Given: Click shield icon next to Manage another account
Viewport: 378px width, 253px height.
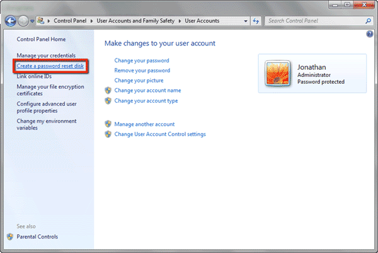Looking at the screenshot, I should [108, 124].
